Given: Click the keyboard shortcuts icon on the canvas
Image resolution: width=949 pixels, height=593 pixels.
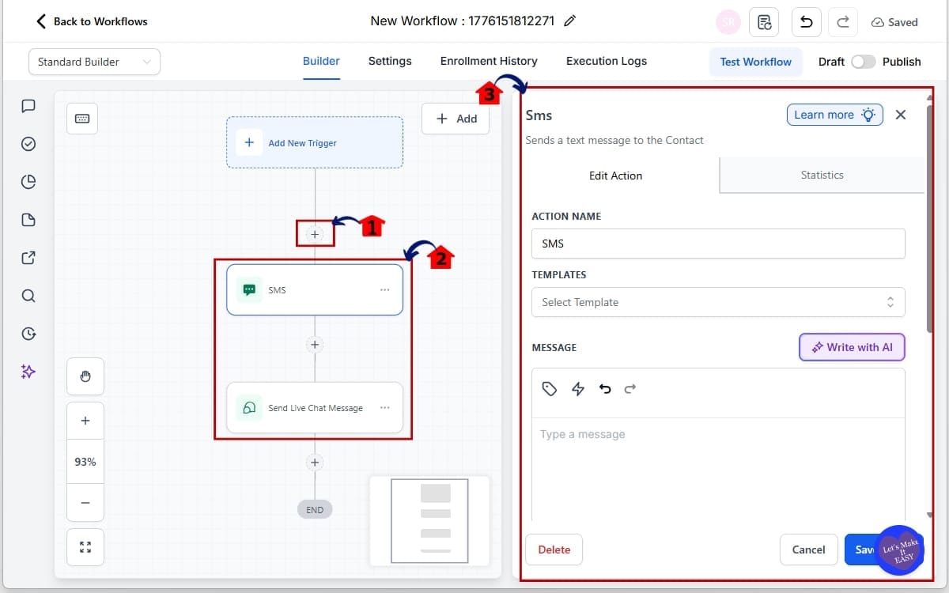Looking at the screenshot, I should (82, 117).
